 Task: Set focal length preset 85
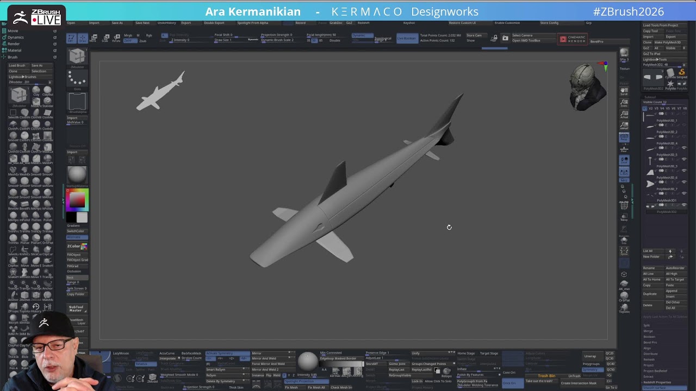tap(321, 41)
